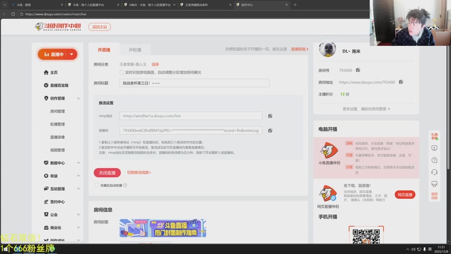Viewport: 451px width, 254px height.
Task: Click the question mark help icon in floating bar
Action: [x=434, y=160]
